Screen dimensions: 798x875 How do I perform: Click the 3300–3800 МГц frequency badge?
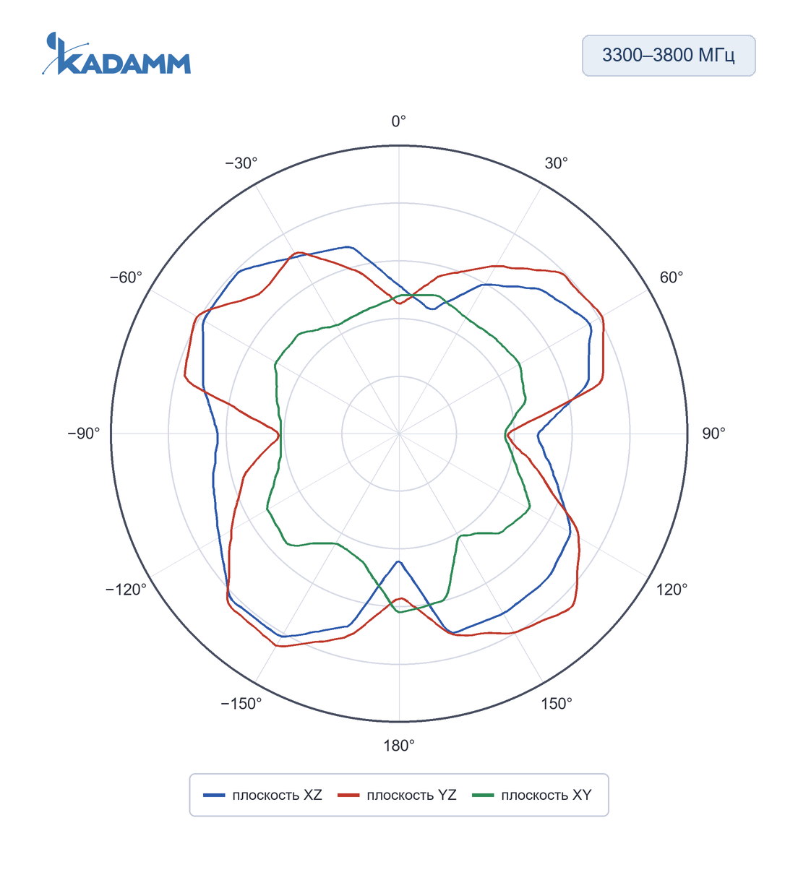(x=669, y=56)
